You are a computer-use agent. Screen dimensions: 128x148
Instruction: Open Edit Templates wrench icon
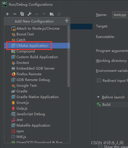[29, 14]
